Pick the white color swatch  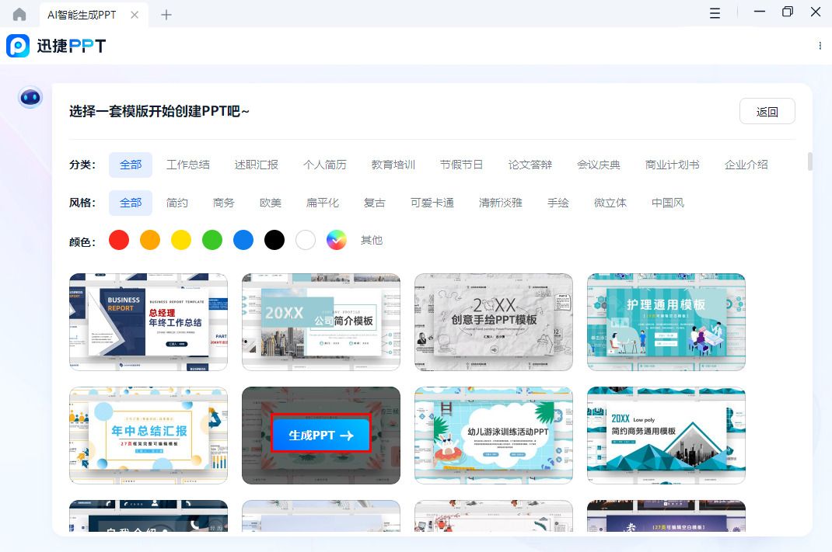[x=306, y=240]
